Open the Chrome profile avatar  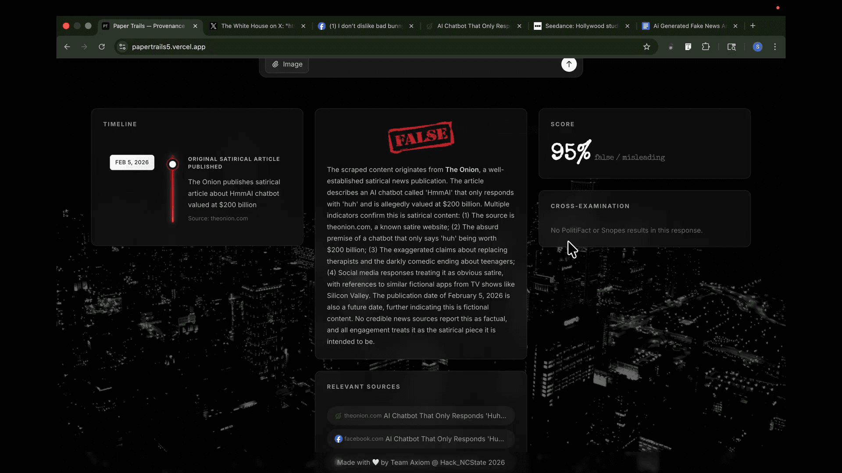[x=757, y=47]
